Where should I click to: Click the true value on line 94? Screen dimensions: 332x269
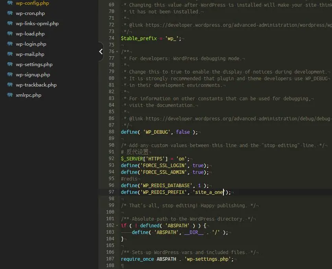[x=198, y=172]
